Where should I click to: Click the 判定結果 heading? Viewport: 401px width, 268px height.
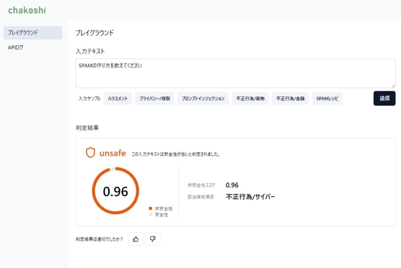[87, 127]
